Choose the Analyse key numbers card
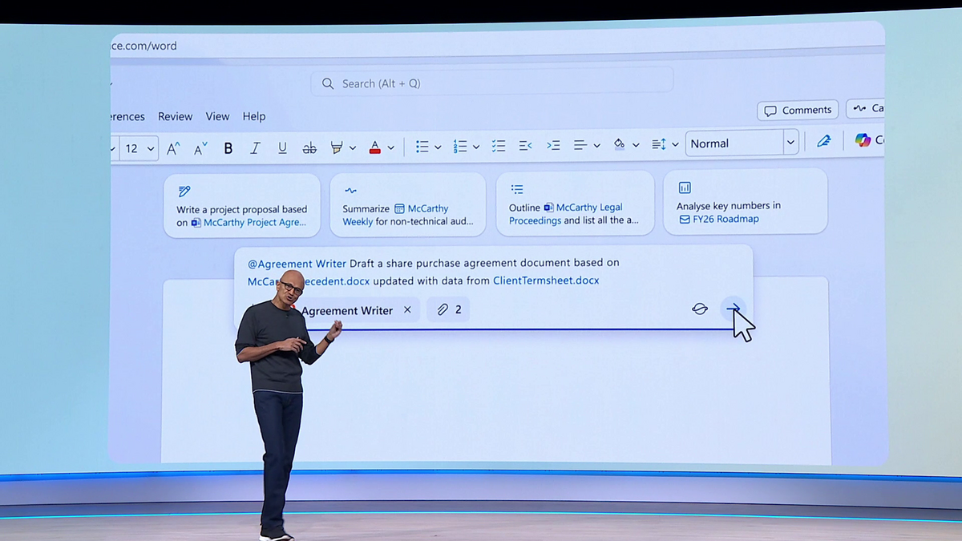Screen dimensions: 962x541 745,201
